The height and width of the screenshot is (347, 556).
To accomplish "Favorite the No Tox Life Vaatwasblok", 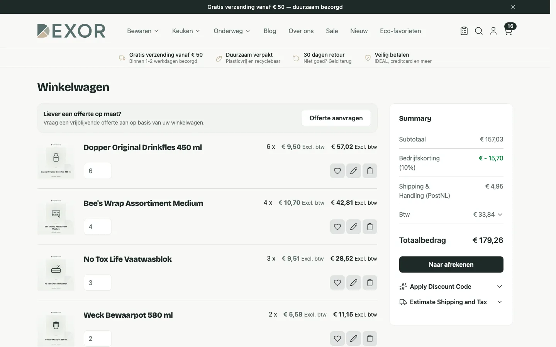I will pos(337,283).
